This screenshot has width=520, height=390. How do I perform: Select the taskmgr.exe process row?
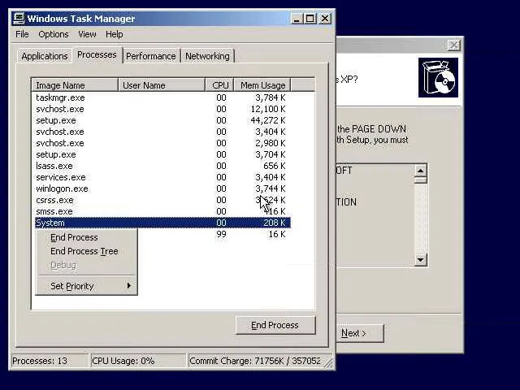click(x=162, y=97)
